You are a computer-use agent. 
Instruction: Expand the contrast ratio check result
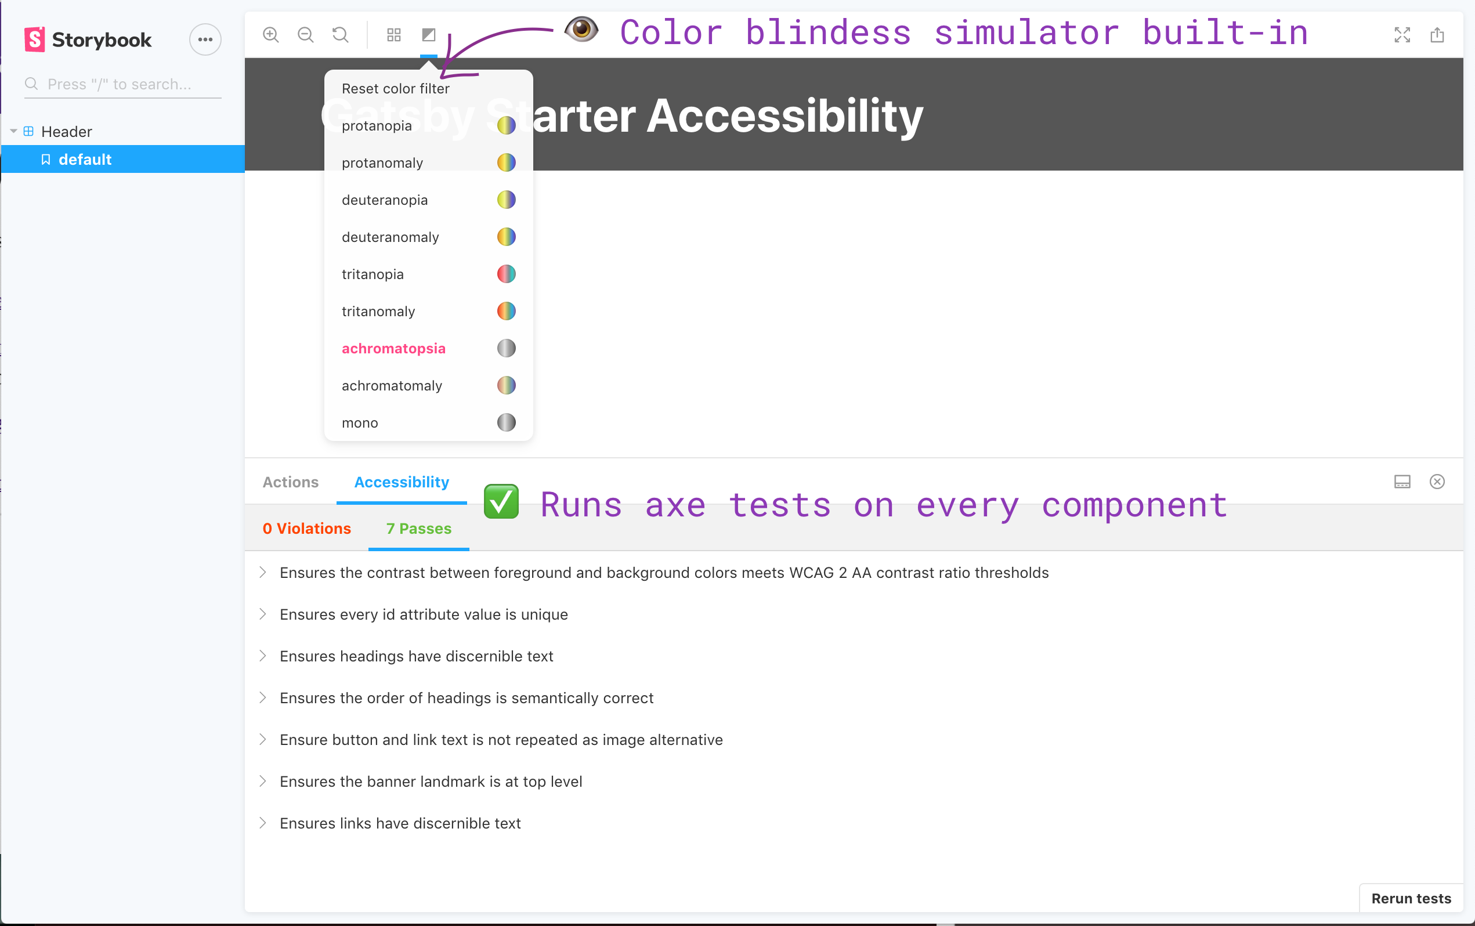tap(263, 573)
